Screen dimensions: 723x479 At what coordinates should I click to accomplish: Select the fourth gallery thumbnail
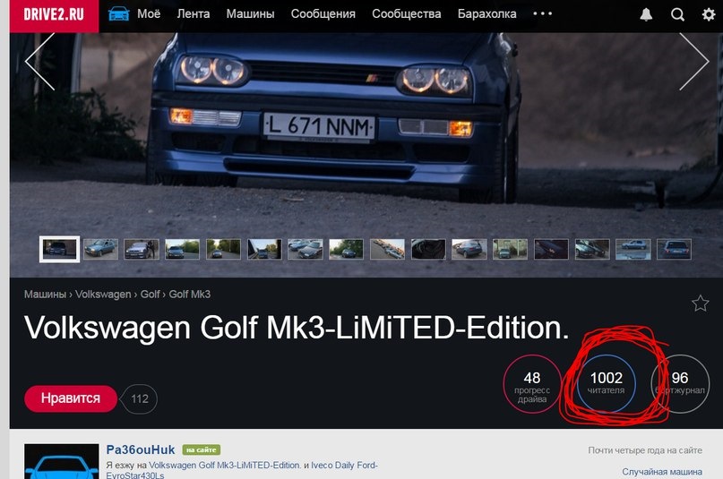(183, 249)
